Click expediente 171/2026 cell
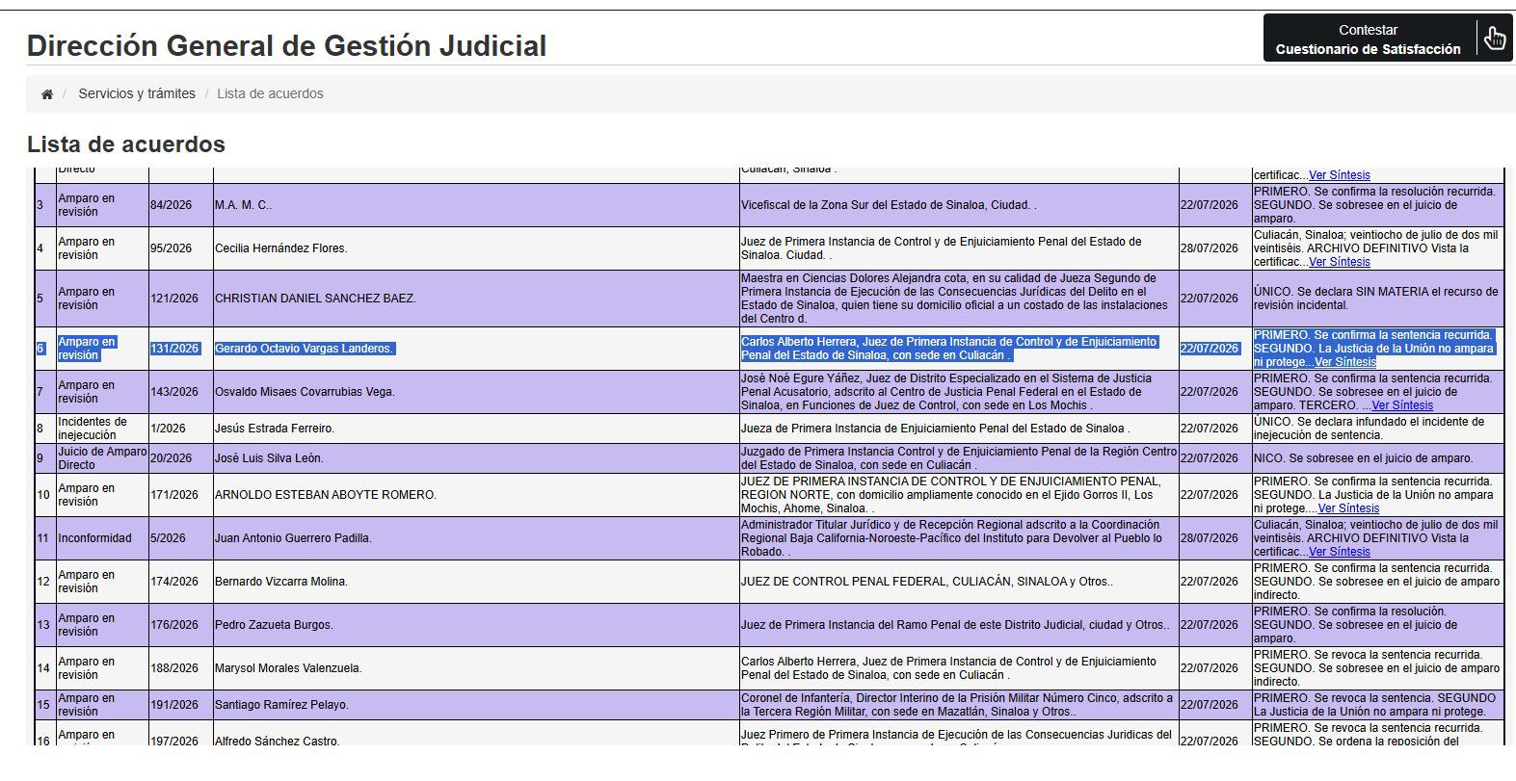 [180, 495]
